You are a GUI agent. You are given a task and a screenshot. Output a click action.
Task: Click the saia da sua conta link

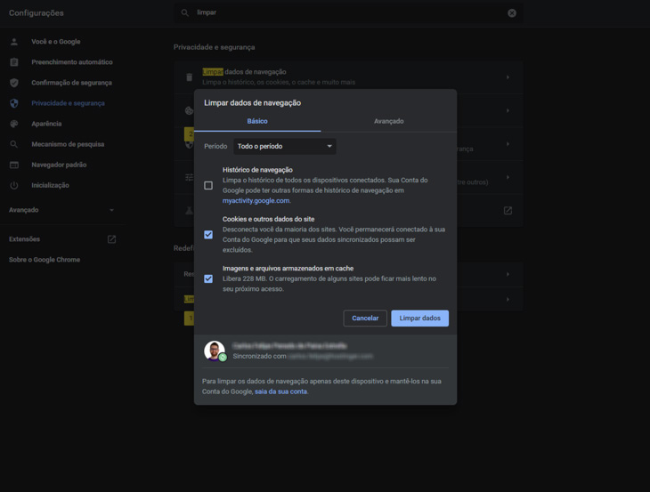click(x=281, y=391)
